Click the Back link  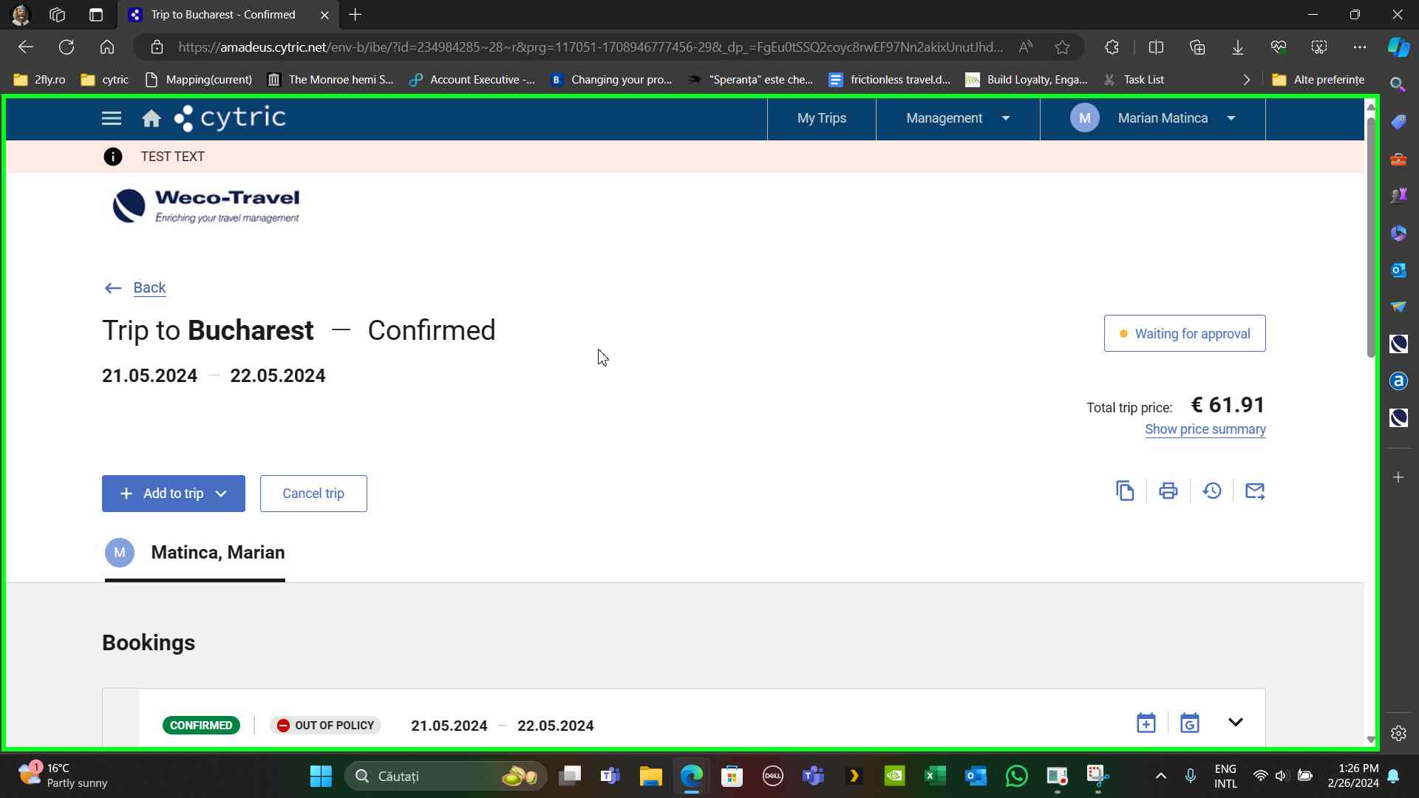tap(149, 288)
